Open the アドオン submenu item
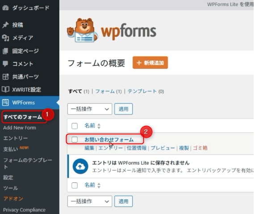This screenshot has width=255, height=214. (x=13, y=198)
